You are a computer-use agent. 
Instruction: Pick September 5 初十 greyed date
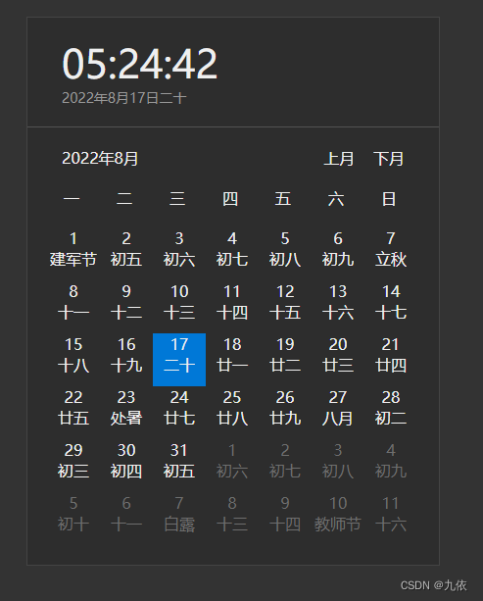[x=73, y=513]
